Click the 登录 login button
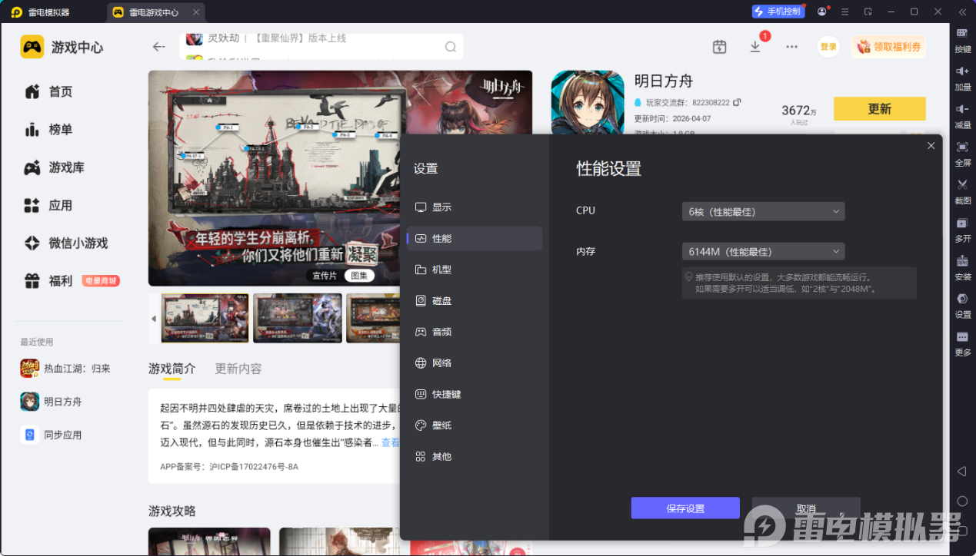976x556 pixels. click(x=828, y=47)
